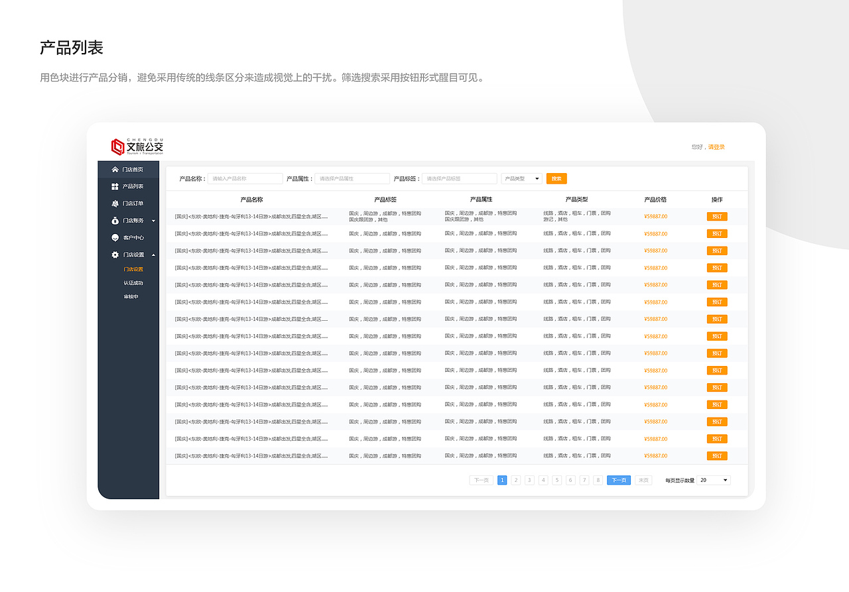The height and width of the screenshot is (592, 849).
Task: Click the orange 搜索 button
Action: coord(556,178)
